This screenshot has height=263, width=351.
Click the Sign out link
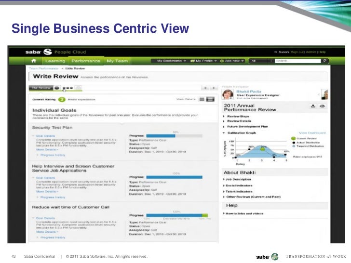click(x=297, y=52)
